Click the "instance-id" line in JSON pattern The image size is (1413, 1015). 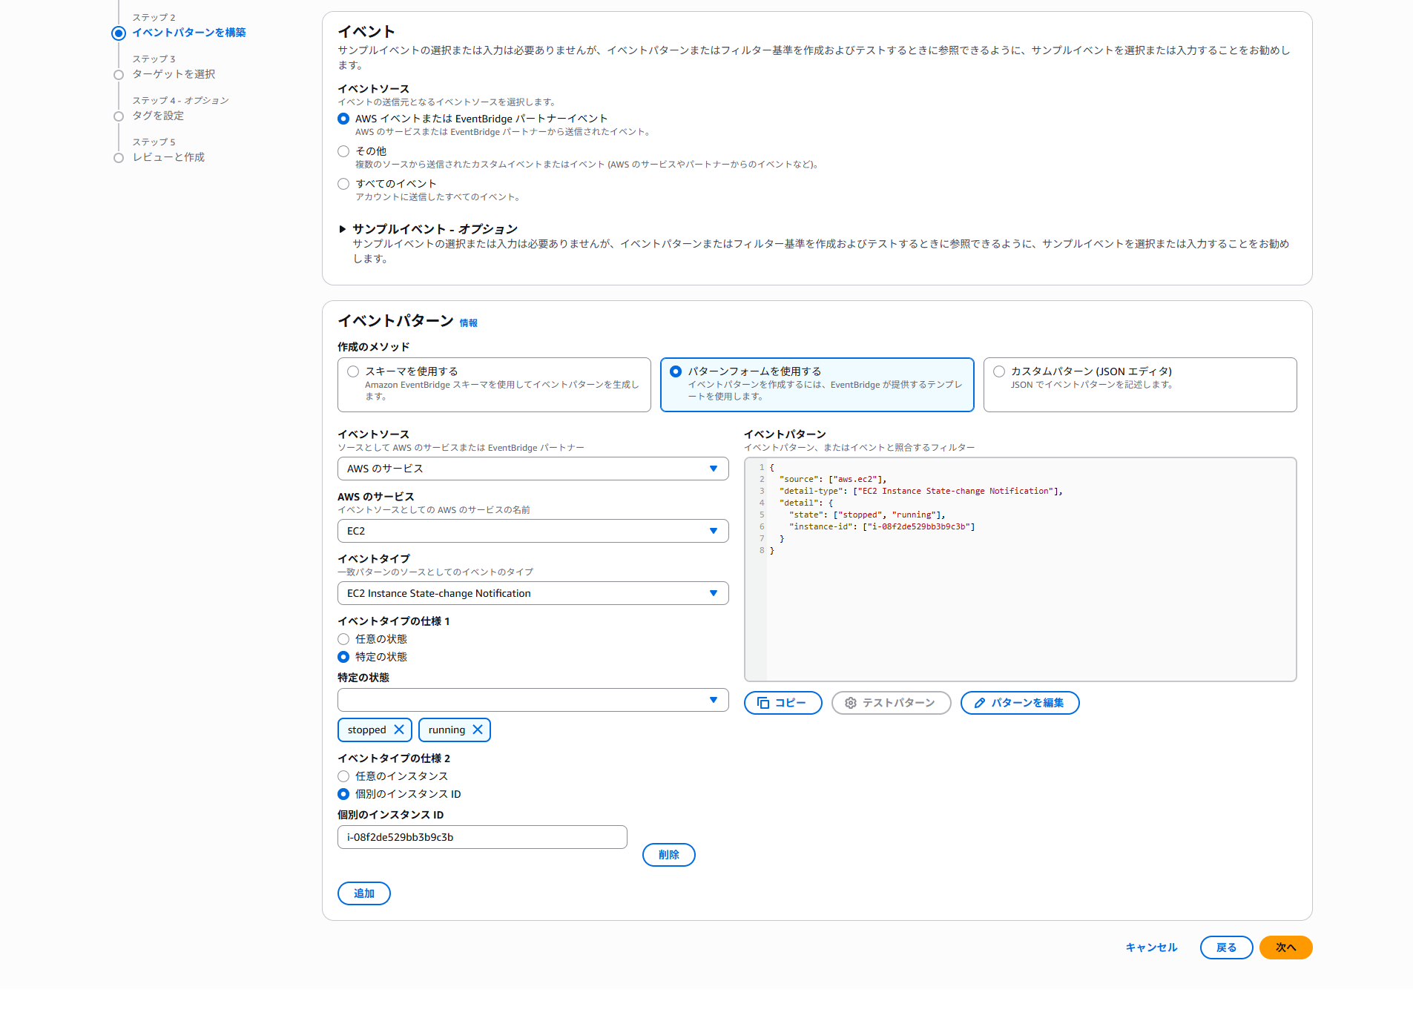pyautogui.click(x=882, y=527)
